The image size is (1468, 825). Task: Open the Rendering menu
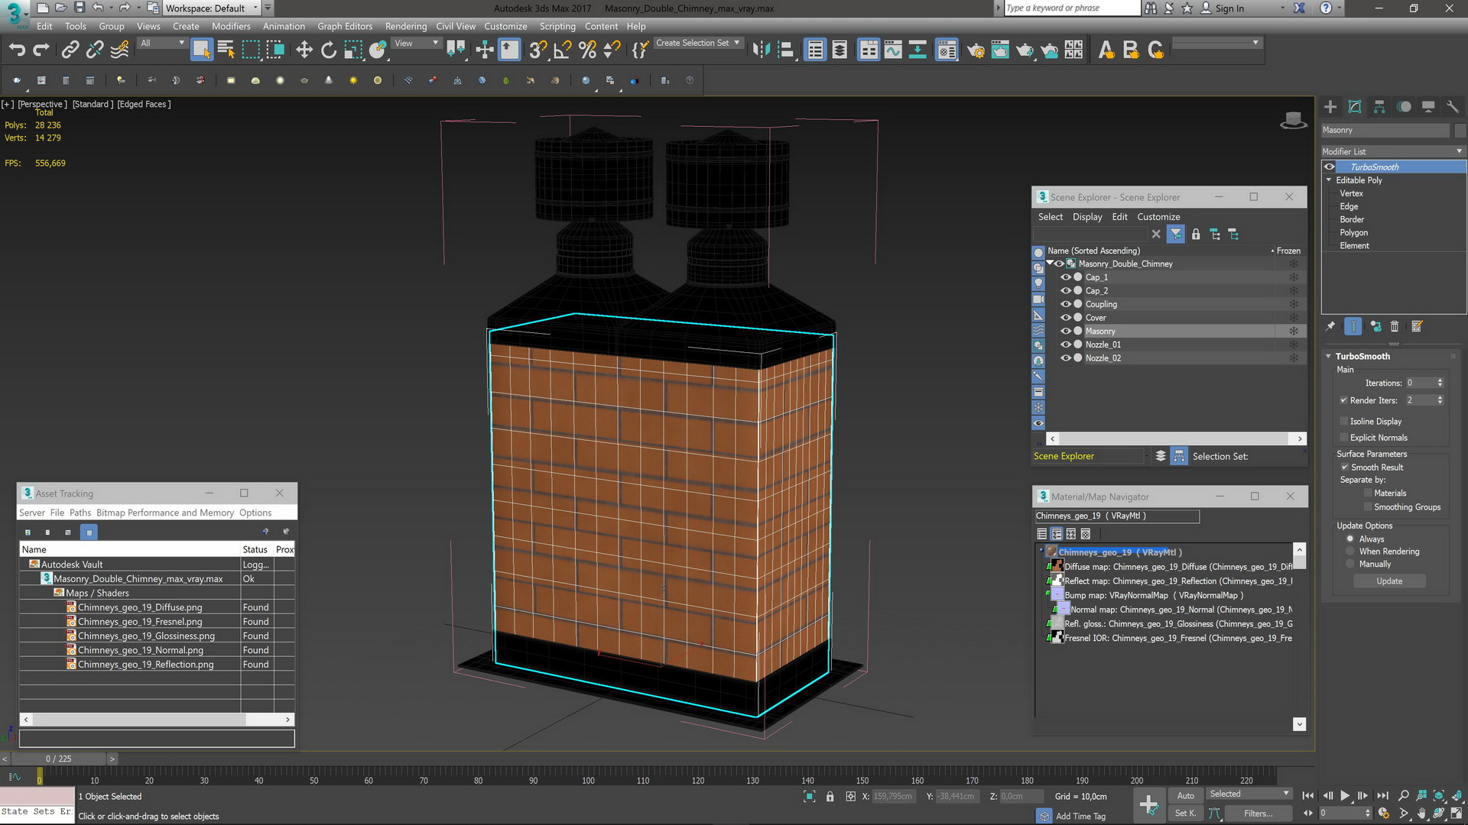406,26
